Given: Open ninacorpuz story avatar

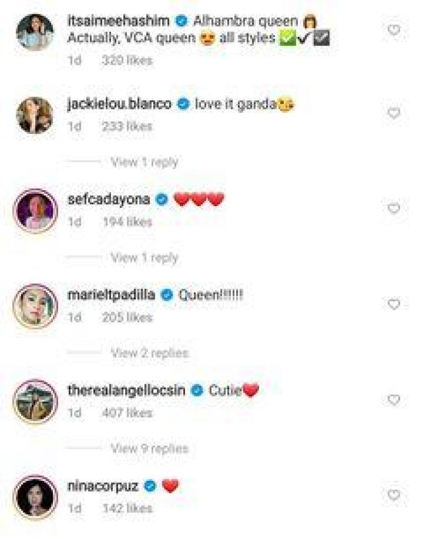Looking at the screenshot, I should point(35,497).
